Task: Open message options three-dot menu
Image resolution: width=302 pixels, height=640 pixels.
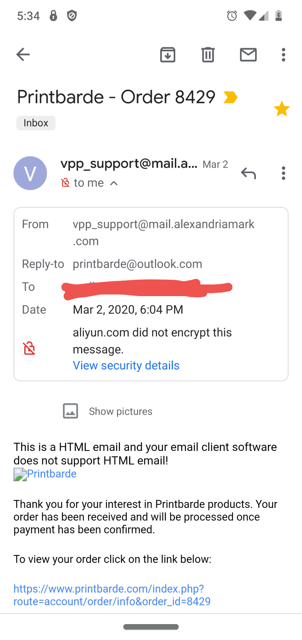Action: tap(283, 173)
